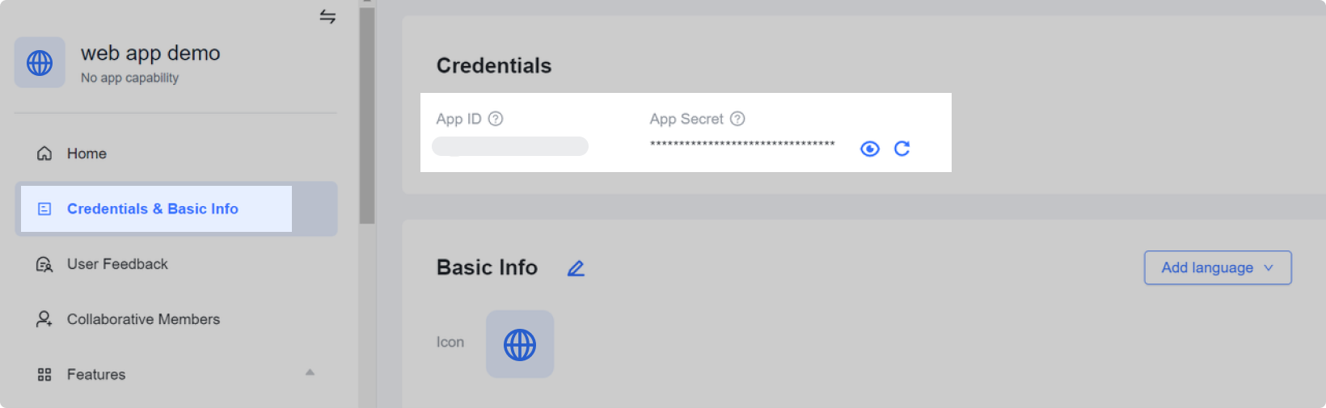Click the sidebar vertical scrollbar
The image size is (1326, 408).
pyautogui.click(x=367, y=113)
